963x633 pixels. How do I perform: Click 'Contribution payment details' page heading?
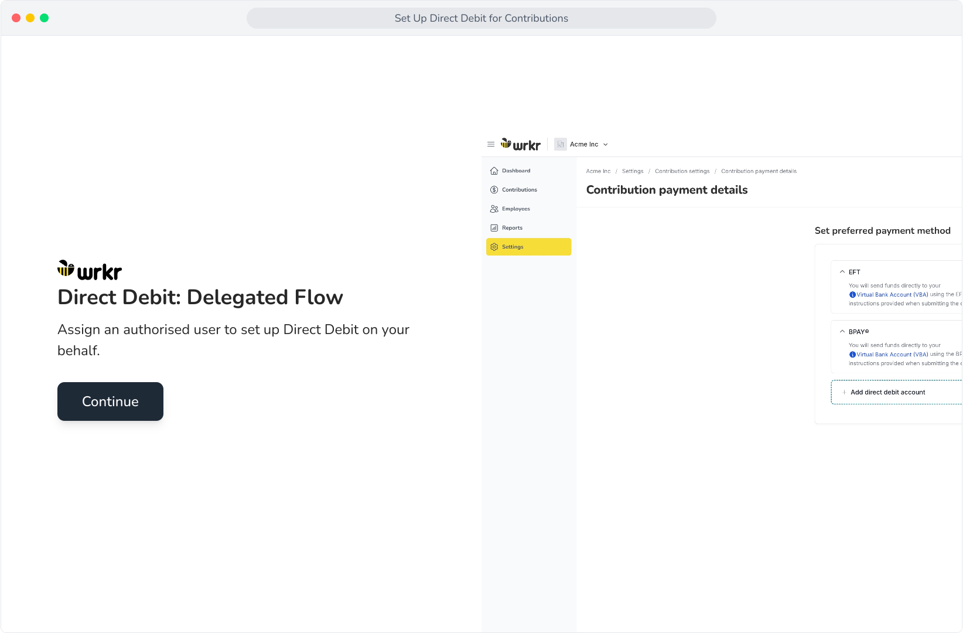coord(667,190)
